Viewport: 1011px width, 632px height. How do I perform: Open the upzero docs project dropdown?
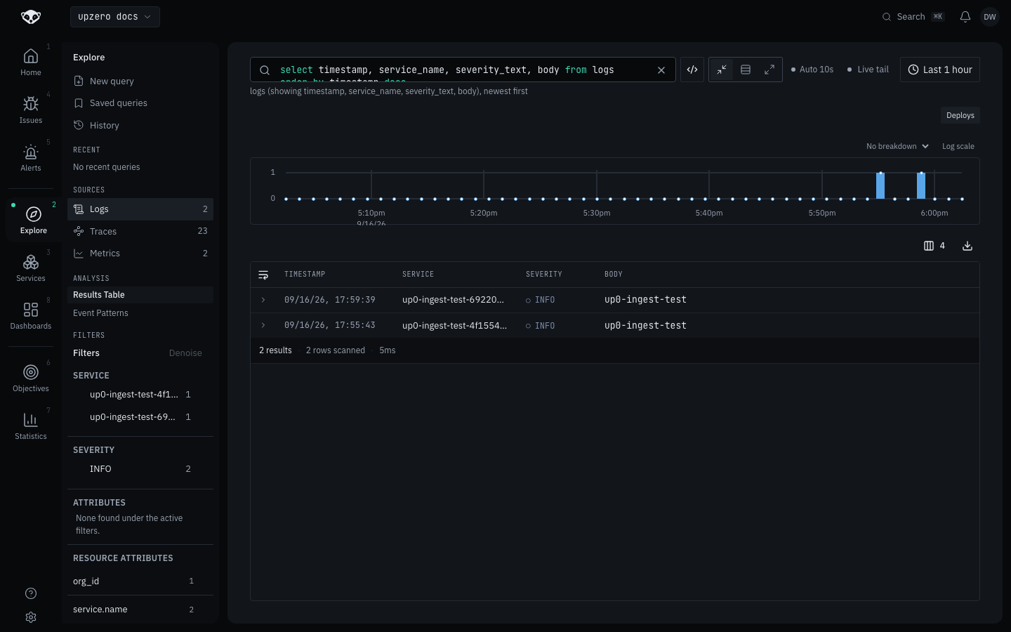click(115, 17)
